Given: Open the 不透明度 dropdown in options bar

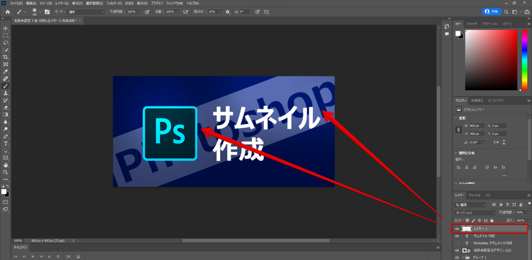Looking at the screenshot, I should tap(139, 11).
